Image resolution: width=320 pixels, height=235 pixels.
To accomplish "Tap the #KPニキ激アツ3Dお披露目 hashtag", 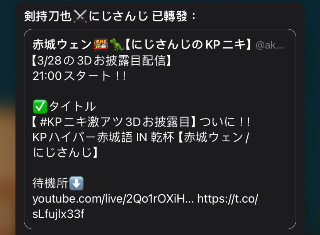I will click(x=115, y=122).
